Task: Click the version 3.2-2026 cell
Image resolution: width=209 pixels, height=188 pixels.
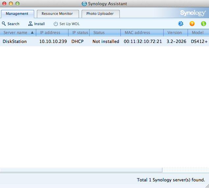Action: [176, 42]
